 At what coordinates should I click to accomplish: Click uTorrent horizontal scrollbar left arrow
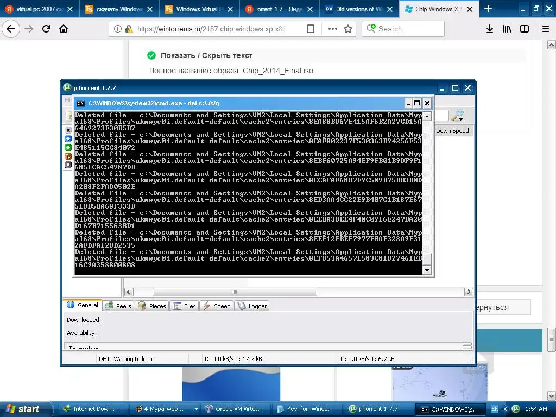point(129,292)
